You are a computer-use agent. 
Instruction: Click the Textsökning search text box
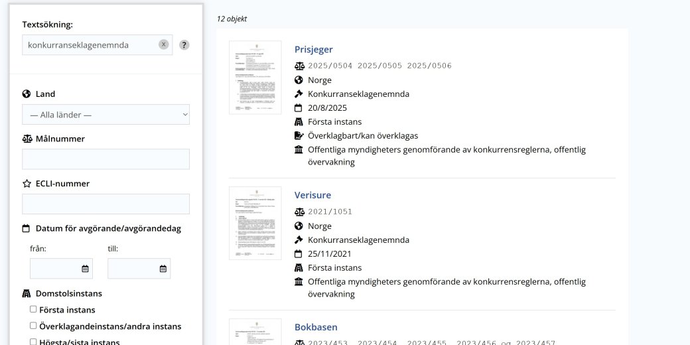click(x=90, y=45)
